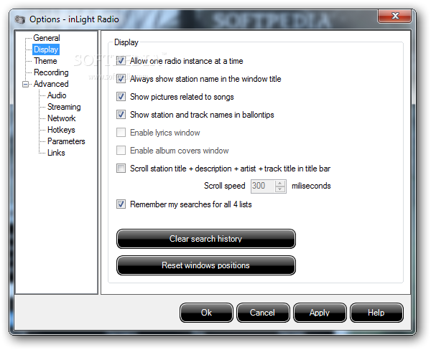The height and width of the screenshot is (350, 431).
Task: Click Reset windows positions button
Action: point(206,265)
